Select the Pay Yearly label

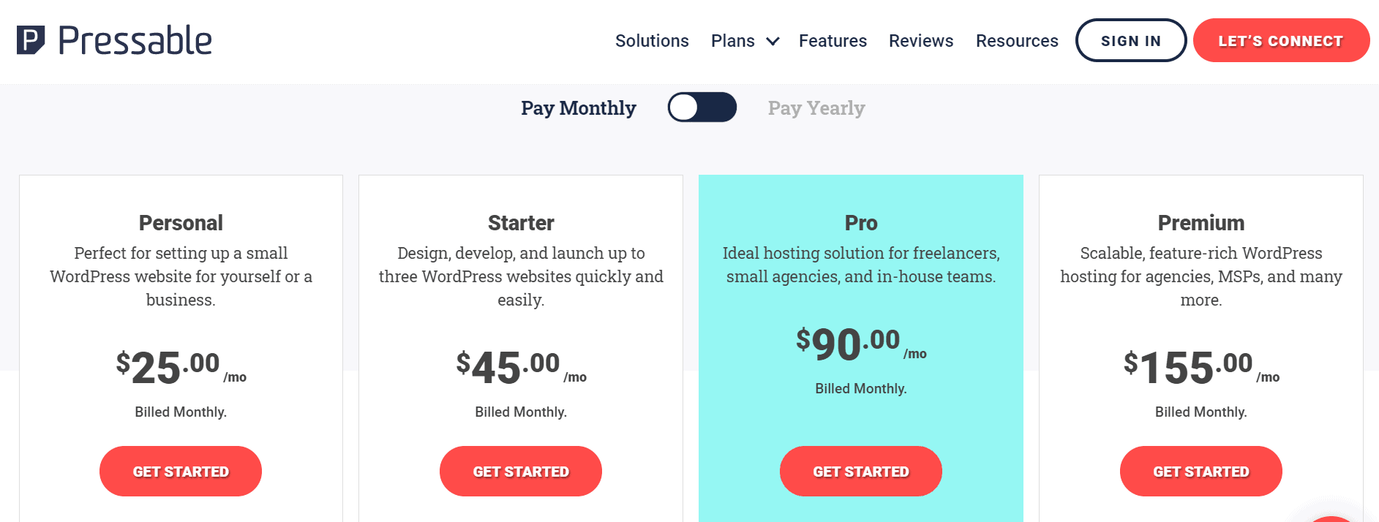[x=816, y=108]
